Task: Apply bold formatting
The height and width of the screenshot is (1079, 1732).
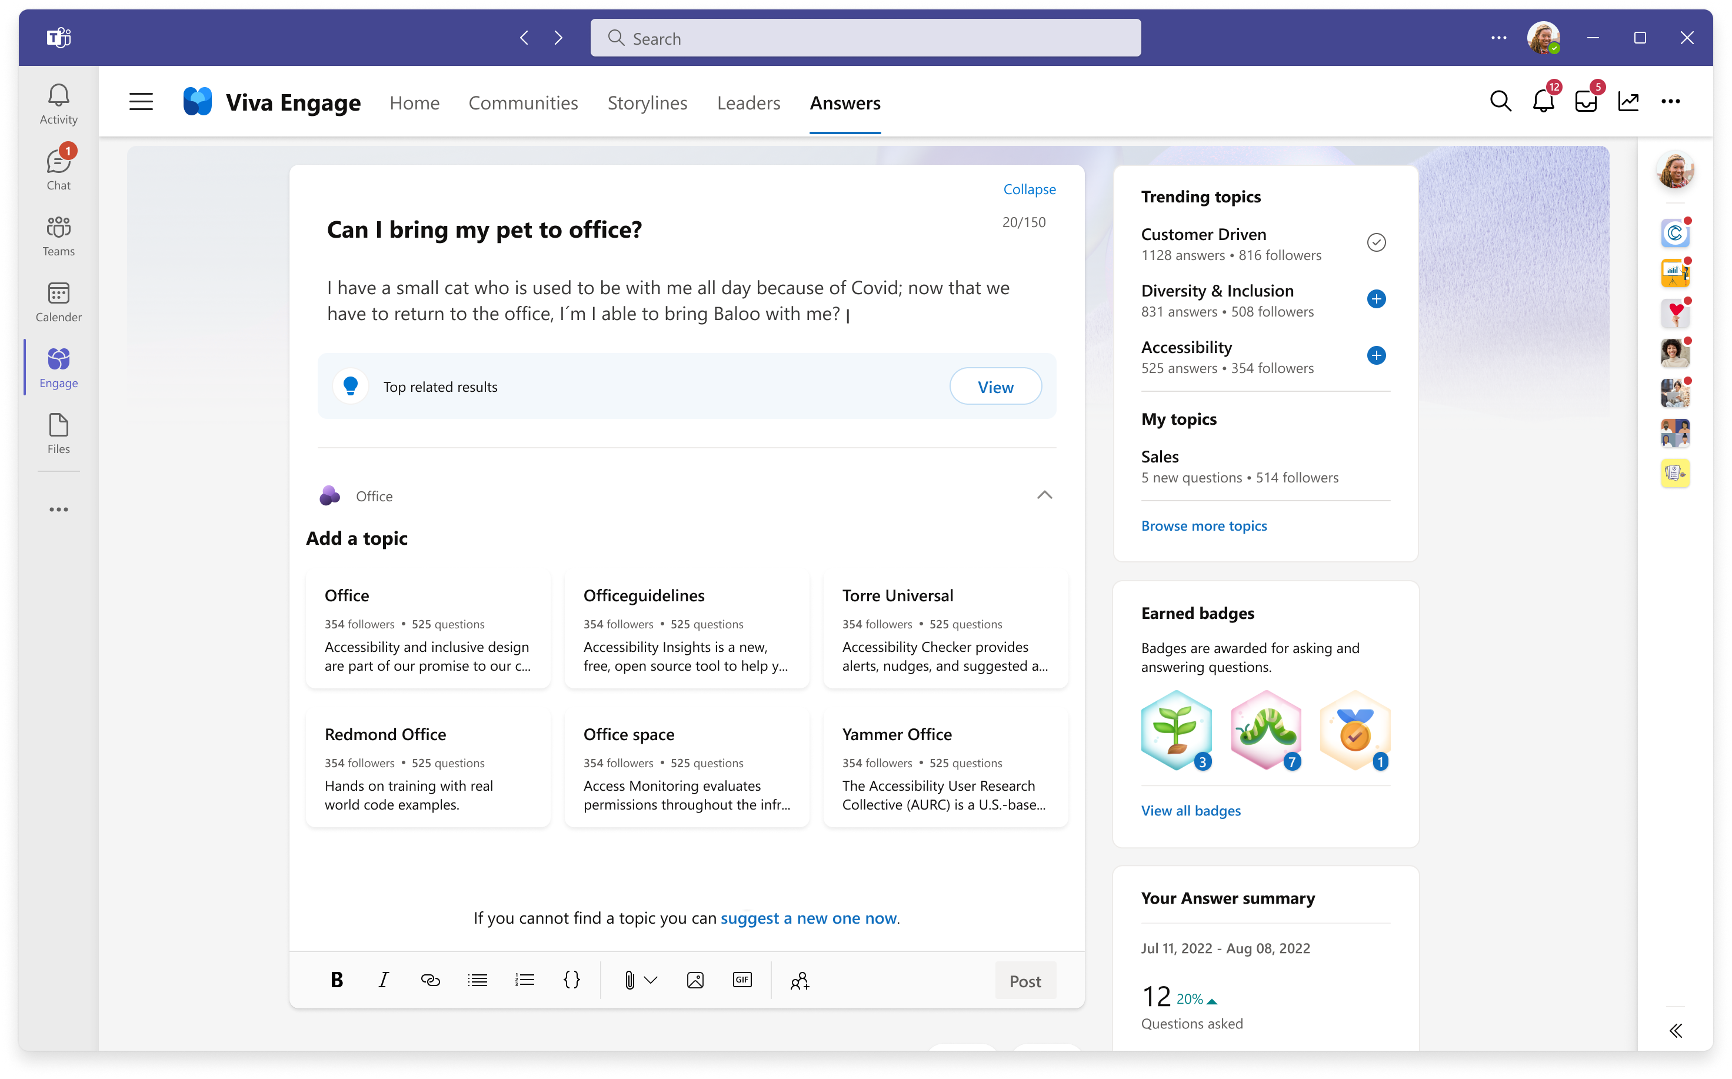Action: click(337, 980)
